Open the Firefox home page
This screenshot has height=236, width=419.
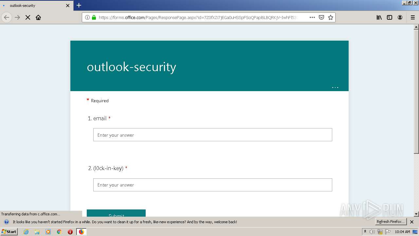point(38,17)
